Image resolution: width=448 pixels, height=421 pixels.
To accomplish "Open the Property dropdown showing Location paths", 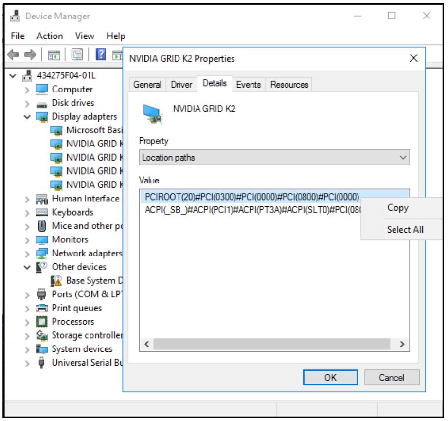I will point(274,158).
